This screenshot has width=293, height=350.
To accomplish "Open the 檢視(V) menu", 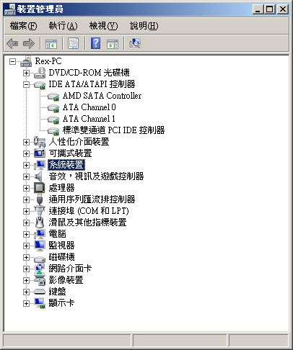I will [x=103, y=26].
